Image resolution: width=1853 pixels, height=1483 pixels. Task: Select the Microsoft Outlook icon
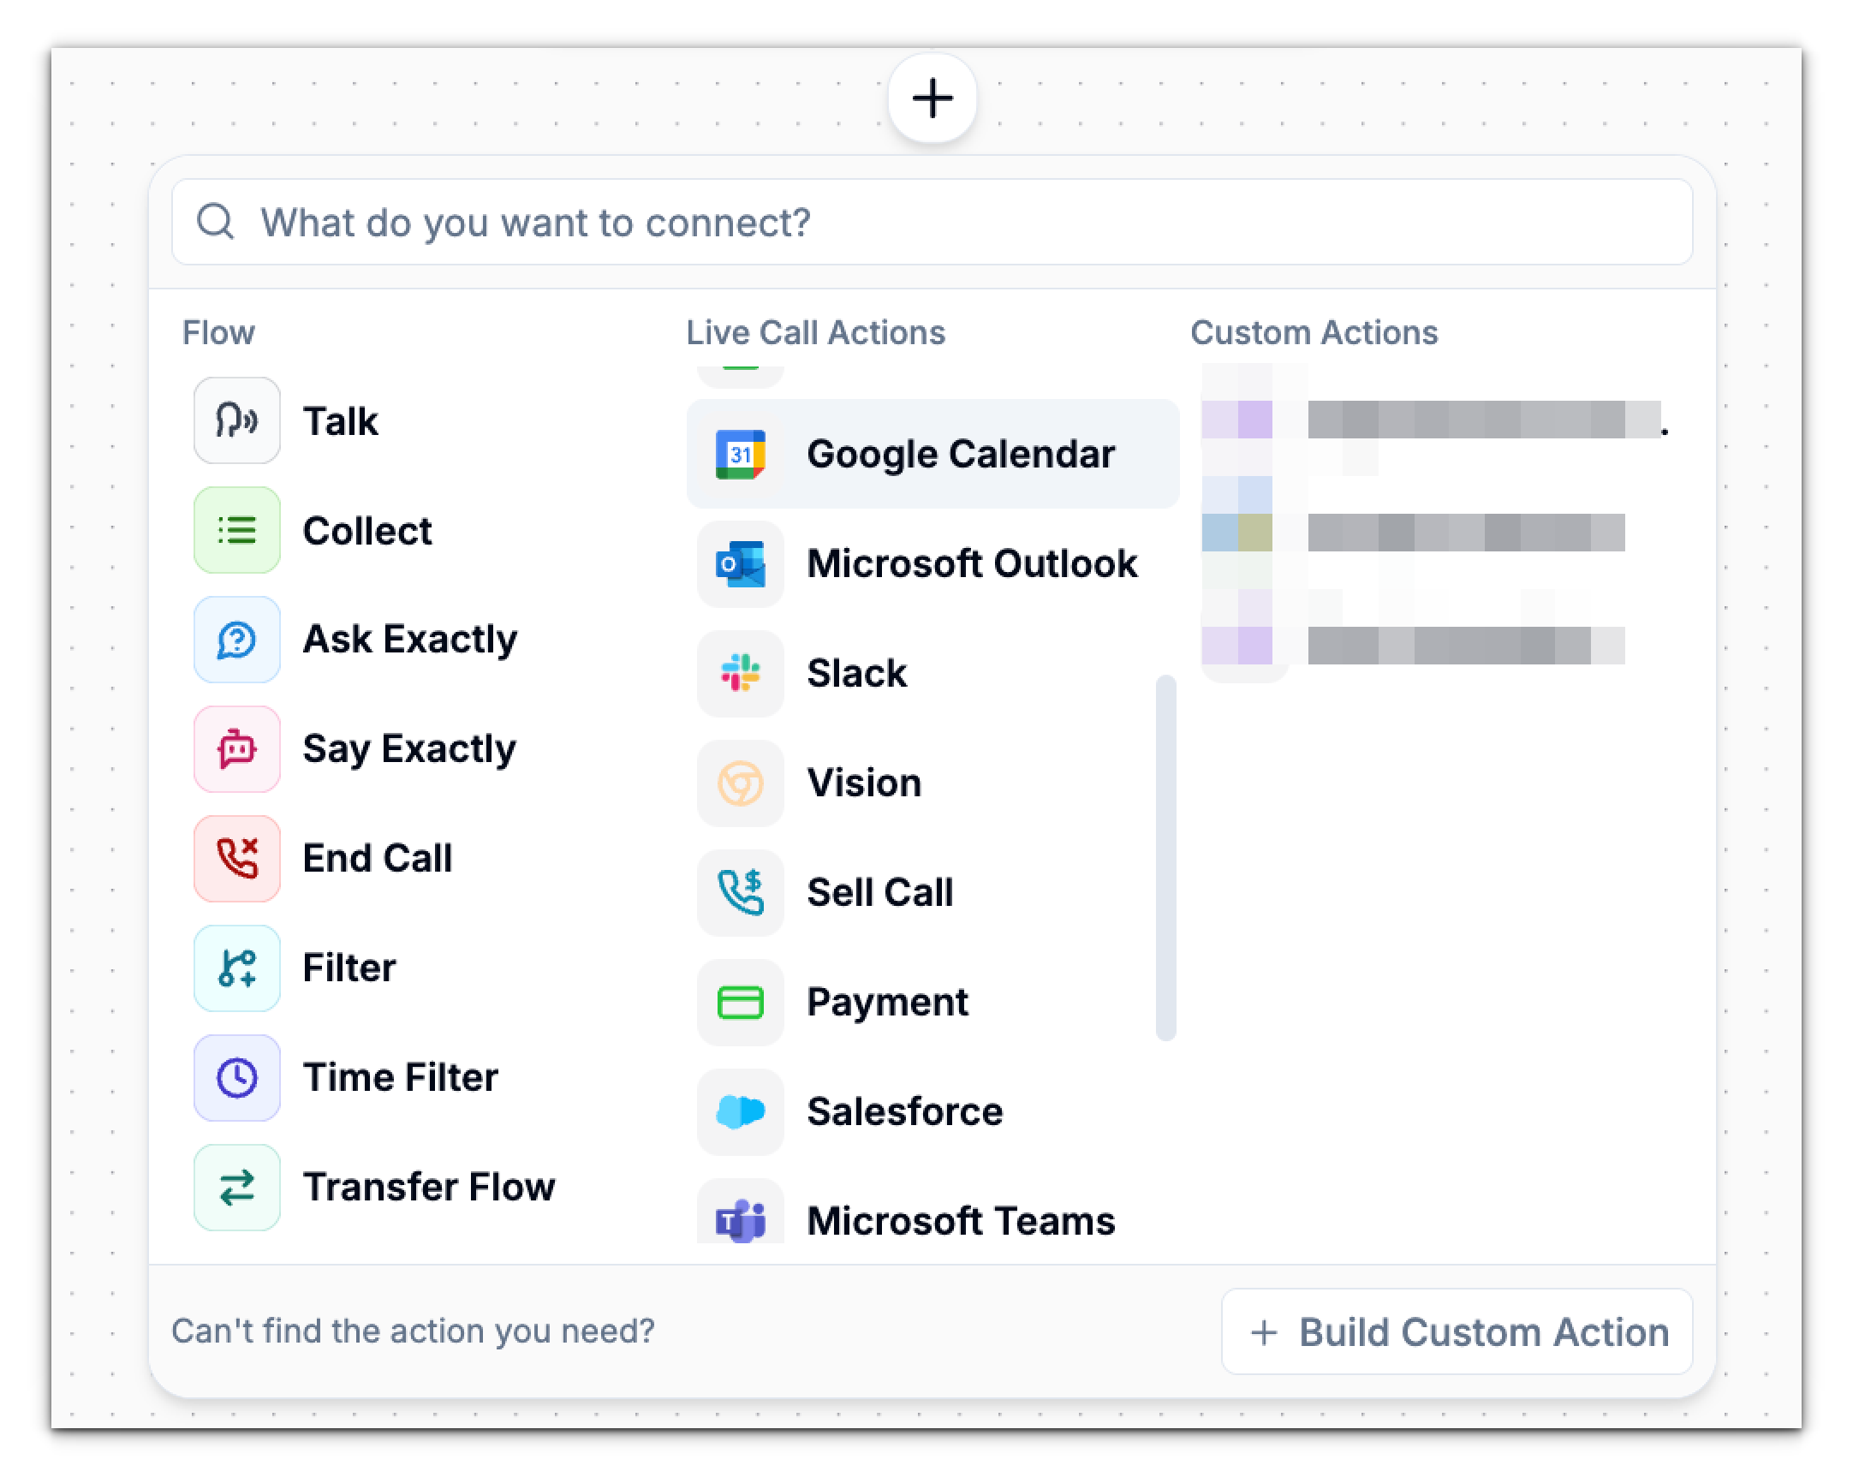[740, 564]
